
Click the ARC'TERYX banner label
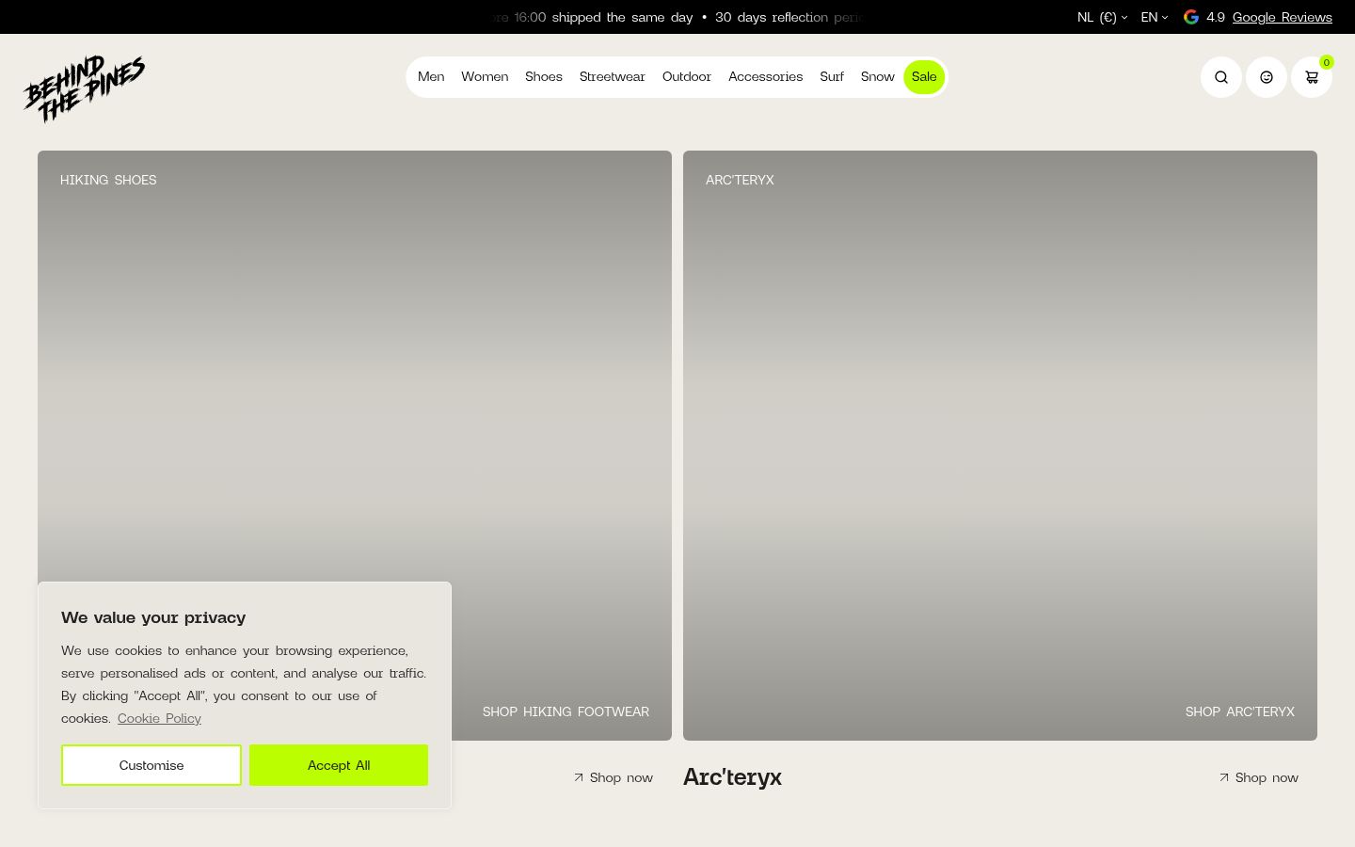pyautogui.click(x=740, y=180)
